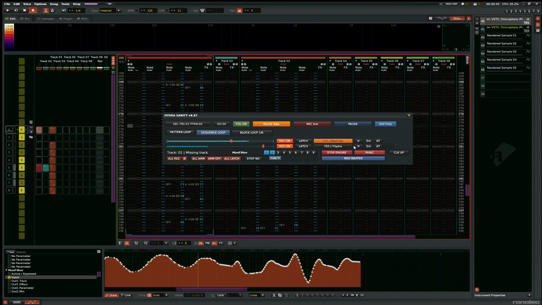Toggle DLY column visibility in pattern editor
Viewport: 542px width, 305px height.
(214, 243)
